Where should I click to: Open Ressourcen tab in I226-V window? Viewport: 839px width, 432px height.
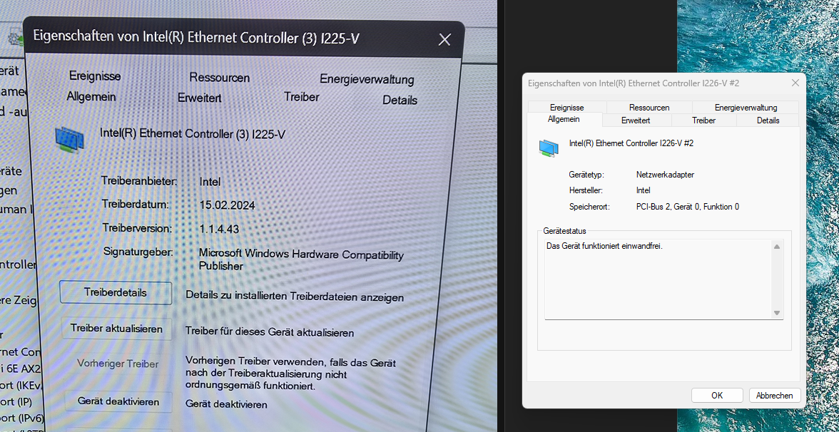coord(649,108)
